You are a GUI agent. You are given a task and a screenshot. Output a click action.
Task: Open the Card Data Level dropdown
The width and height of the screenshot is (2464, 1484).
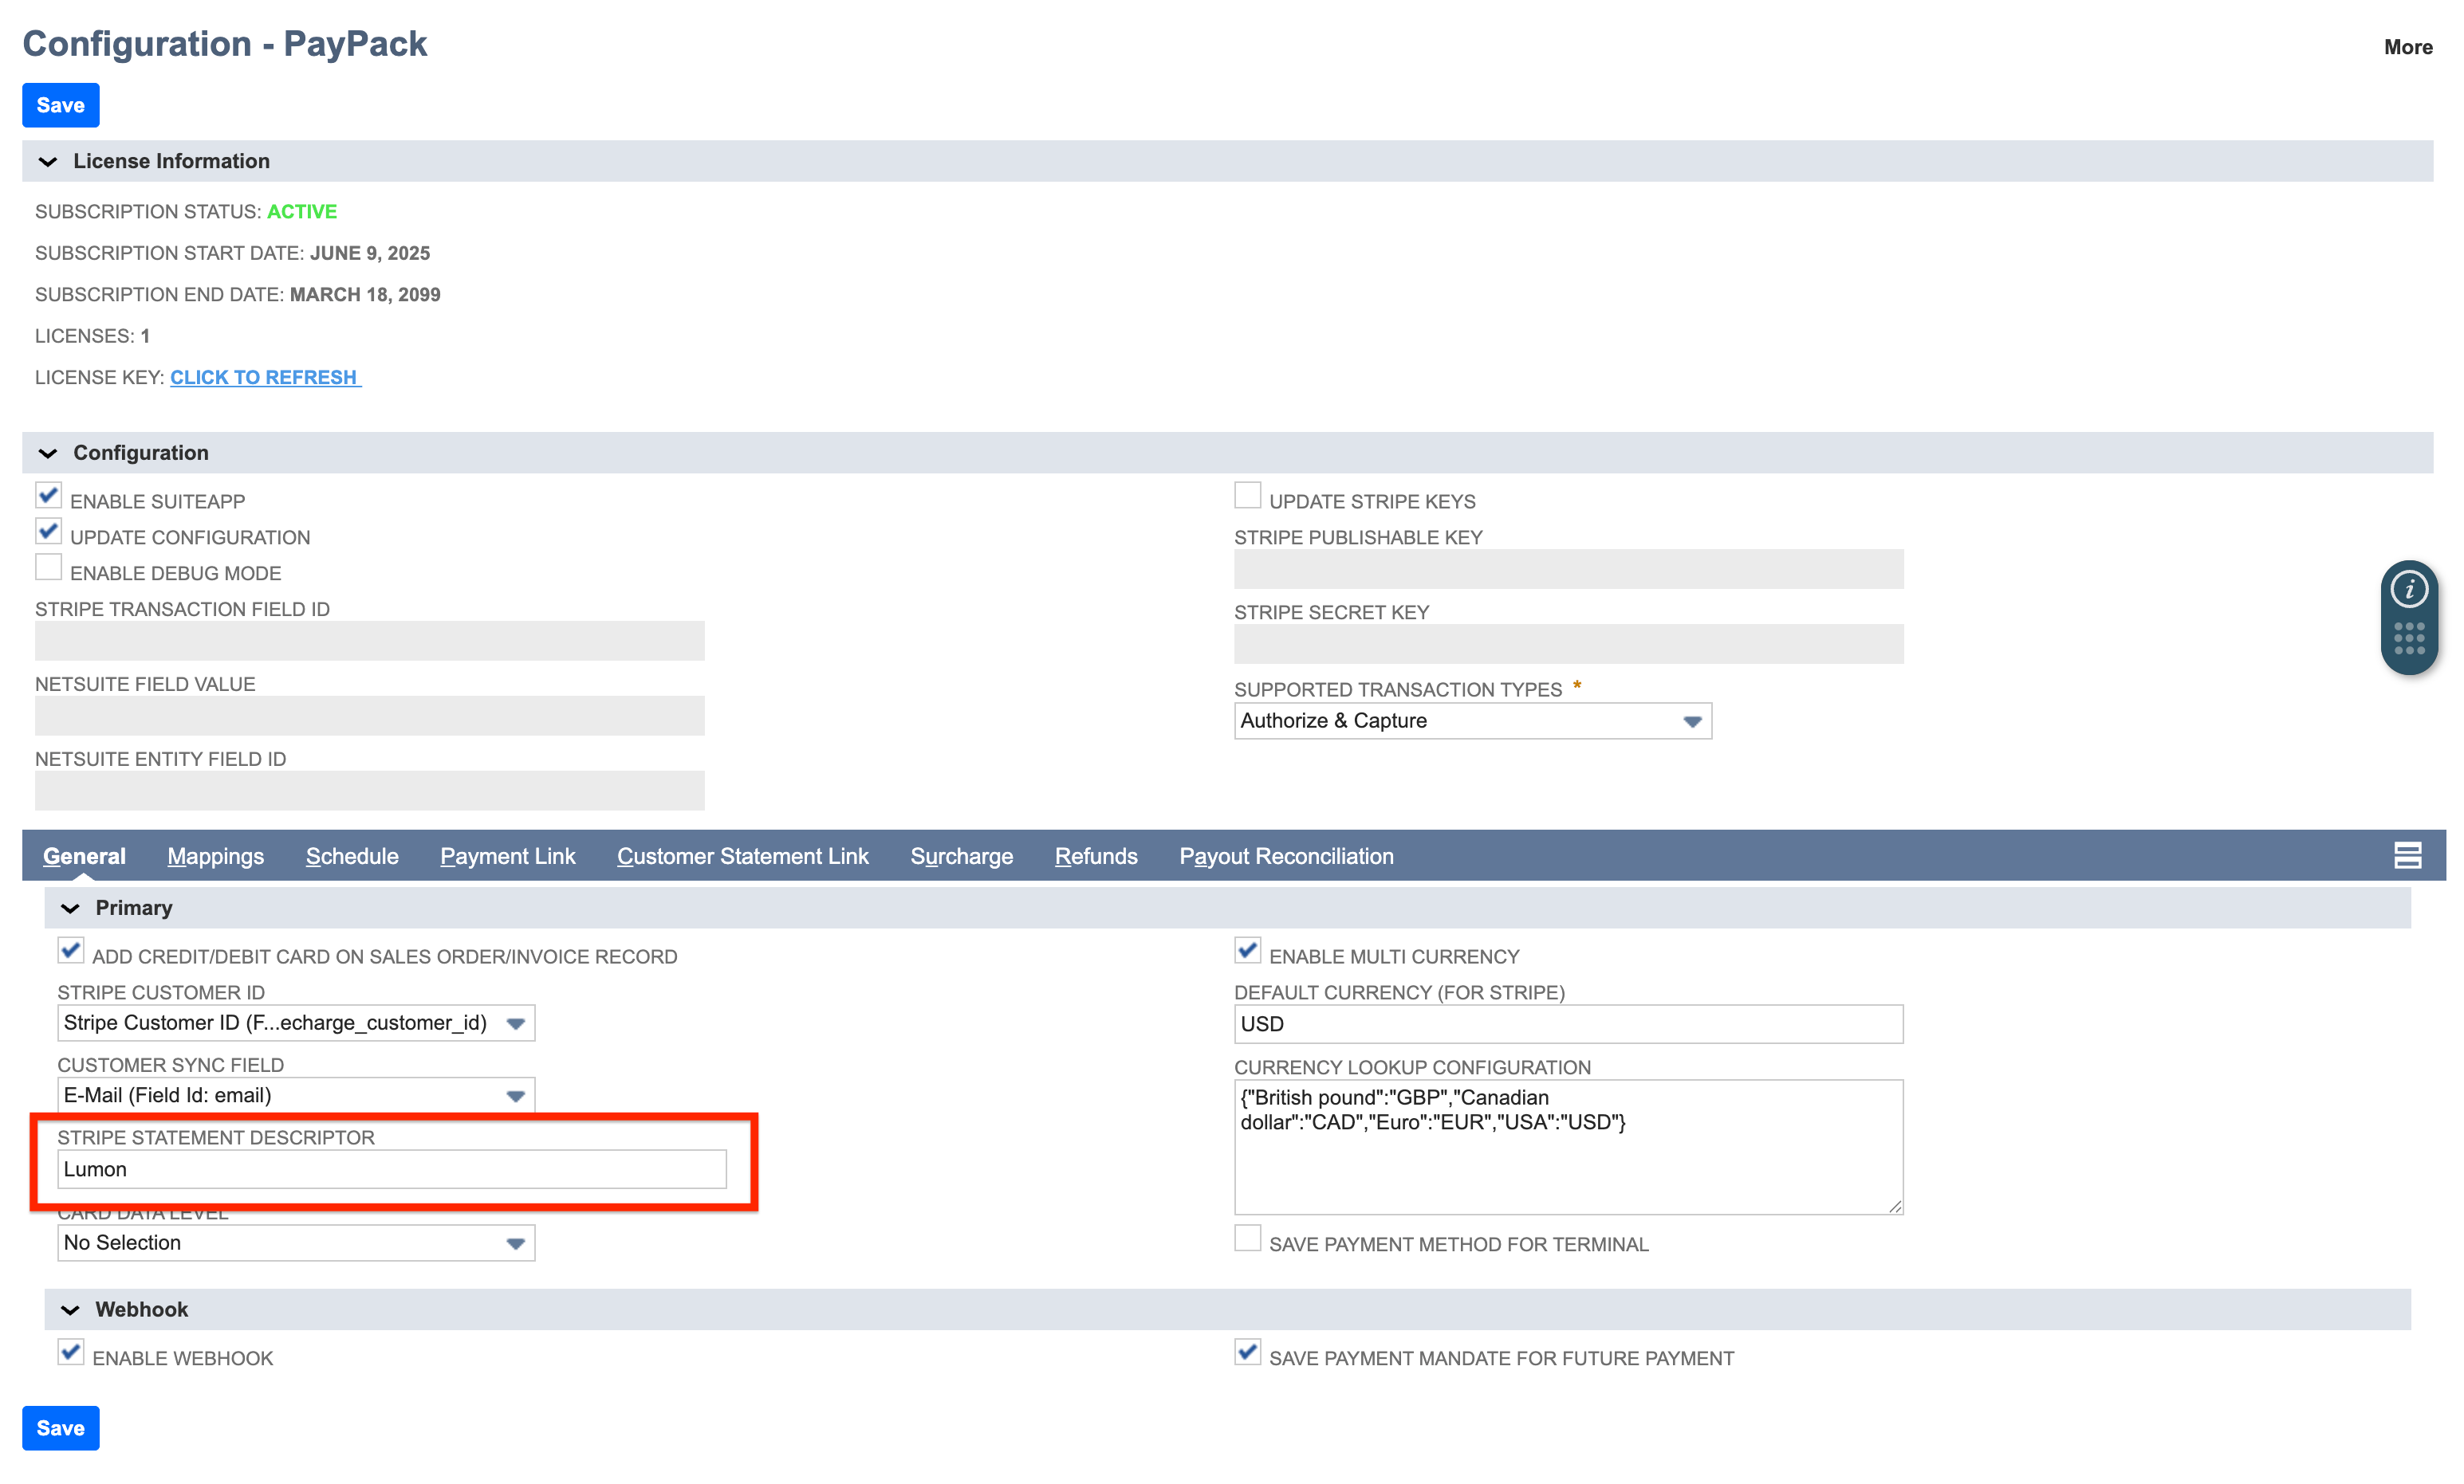[x=295, y=1243]
